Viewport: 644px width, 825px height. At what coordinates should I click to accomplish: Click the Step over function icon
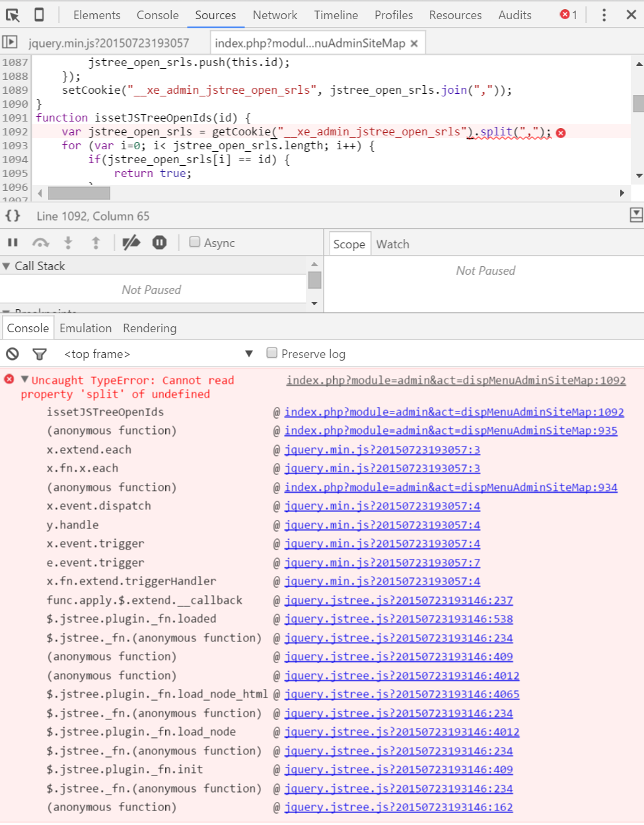point(41,243)
